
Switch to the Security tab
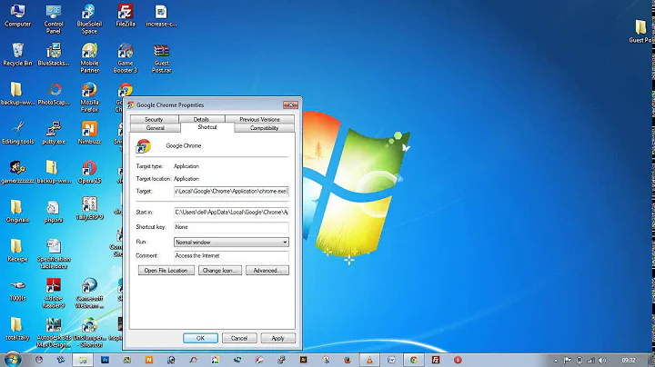tap(153, 119)
